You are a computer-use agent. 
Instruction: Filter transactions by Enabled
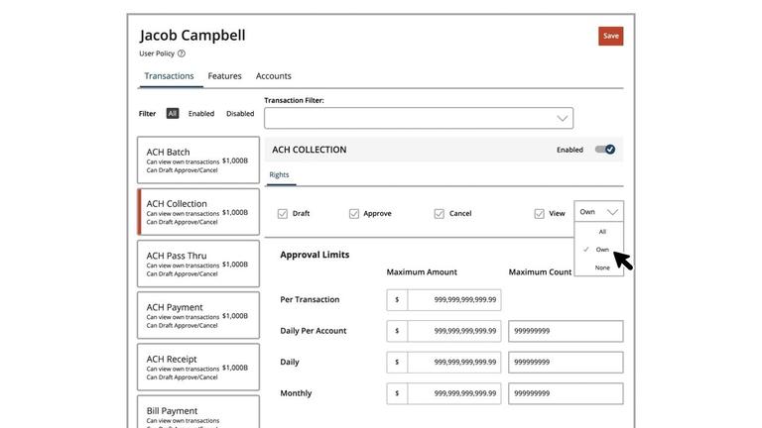click(x=201, y=114)
